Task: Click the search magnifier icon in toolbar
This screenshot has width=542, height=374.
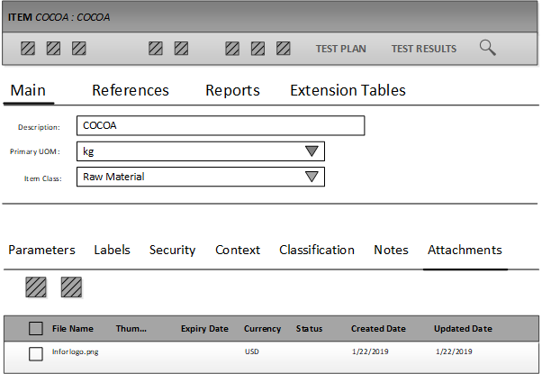Action: 487,48
